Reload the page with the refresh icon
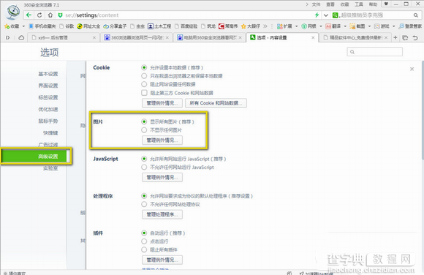The width and height of the screenshot is (424, 275). (x=39, y=15)
